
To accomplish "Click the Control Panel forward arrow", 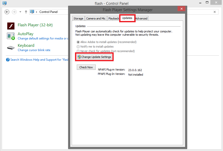I will [x=14, y=12].
